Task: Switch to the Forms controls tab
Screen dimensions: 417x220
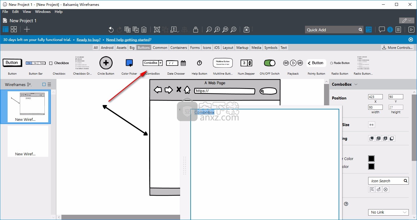Action: 195,48
